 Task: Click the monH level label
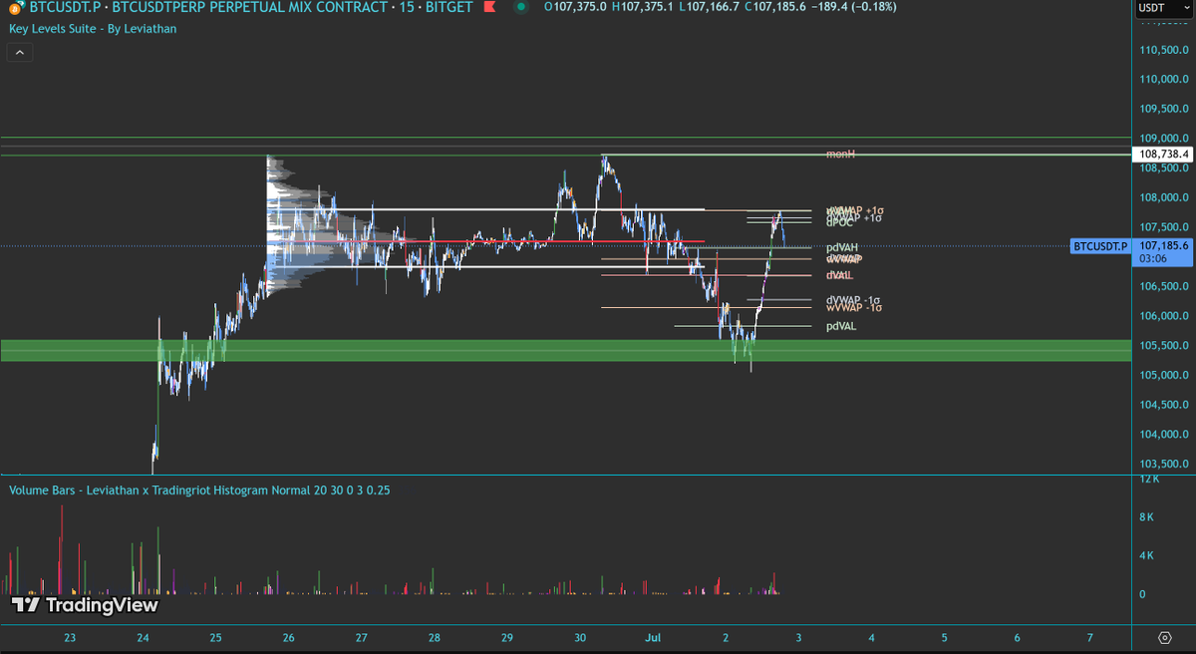pyautogui.click(x=840, y=155)
